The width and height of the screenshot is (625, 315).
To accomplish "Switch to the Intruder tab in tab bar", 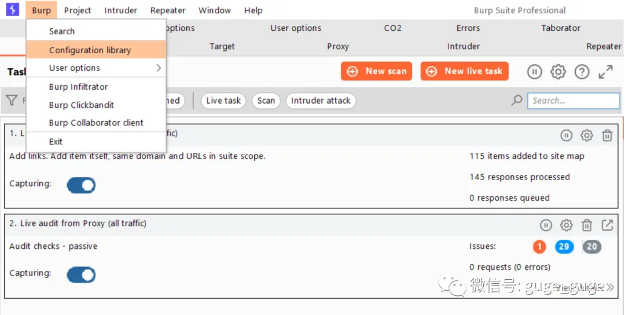I will 463,47.
